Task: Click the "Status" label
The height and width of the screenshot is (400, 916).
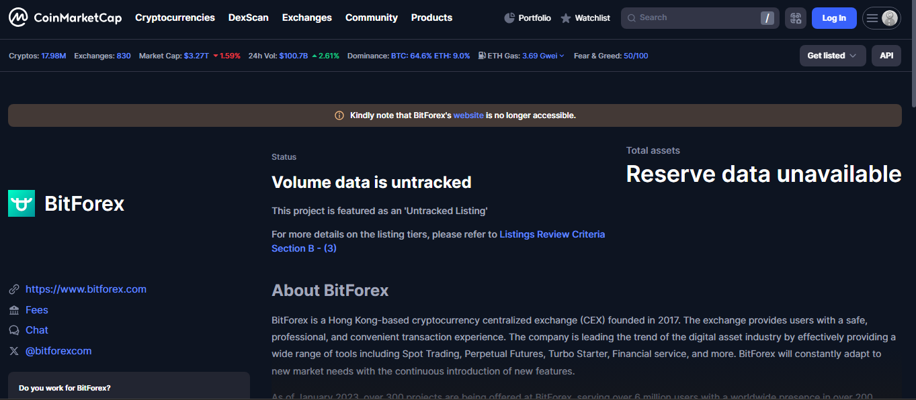Action: [x=284, y=157]
